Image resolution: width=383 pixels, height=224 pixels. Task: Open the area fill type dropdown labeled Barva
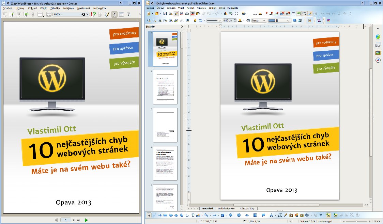[259, 20]
